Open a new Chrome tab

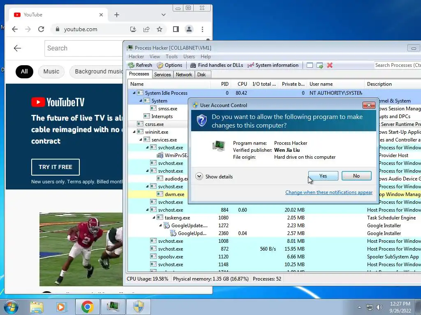click(x=116, y=15)
